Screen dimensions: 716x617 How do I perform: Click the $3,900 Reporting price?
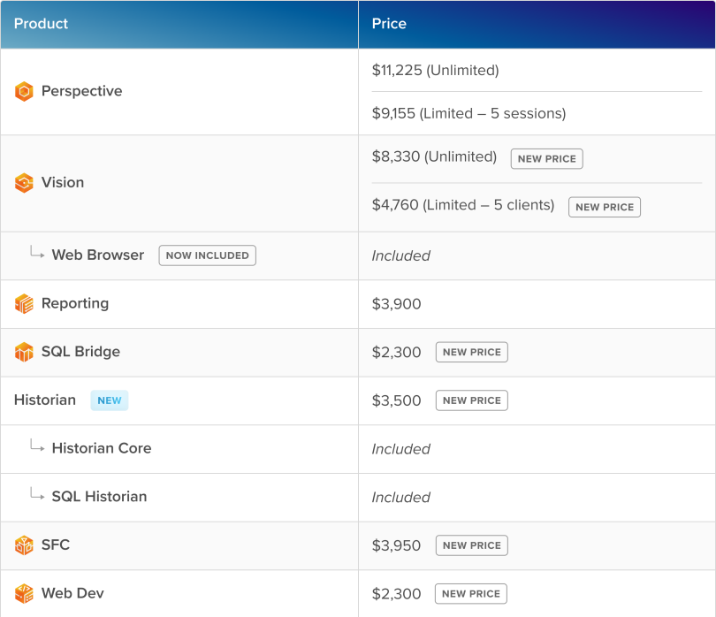(x=396, y=304)
